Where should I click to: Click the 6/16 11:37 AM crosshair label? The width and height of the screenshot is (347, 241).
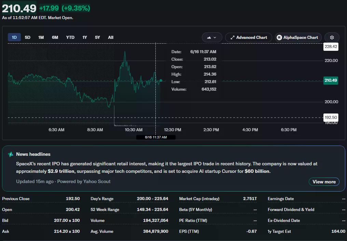[156, 137]
